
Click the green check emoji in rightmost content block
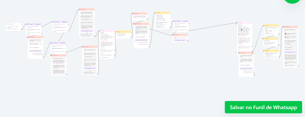click(x=285, y=34)
